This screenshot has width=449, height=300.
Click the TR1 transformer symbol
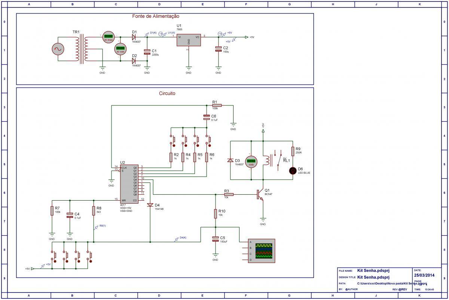coord(81,49)
